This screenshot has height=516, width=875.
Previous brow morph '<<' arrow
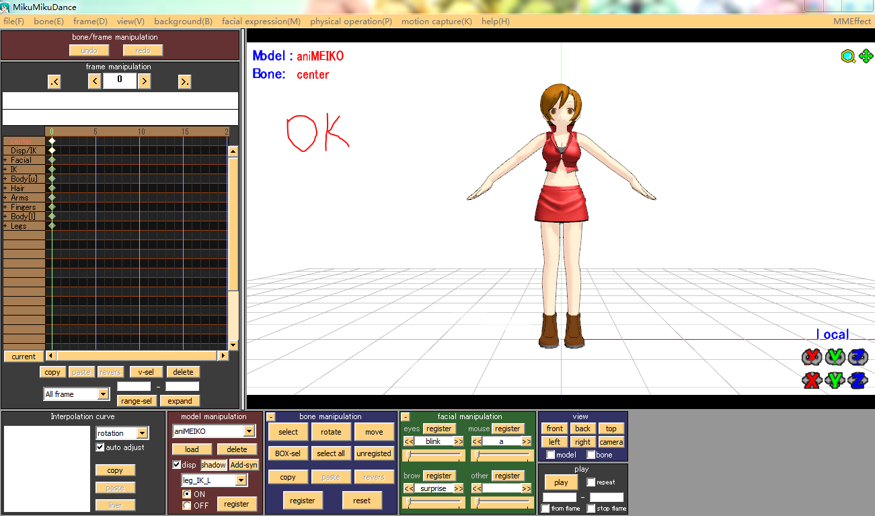click(x=409, y=488)
